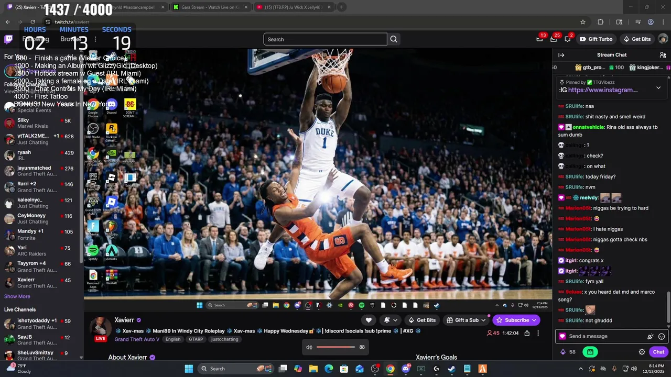671x377 pixels.
Task: Open Xavierr streamer avatar with LIVE badge
Action: 100,329
